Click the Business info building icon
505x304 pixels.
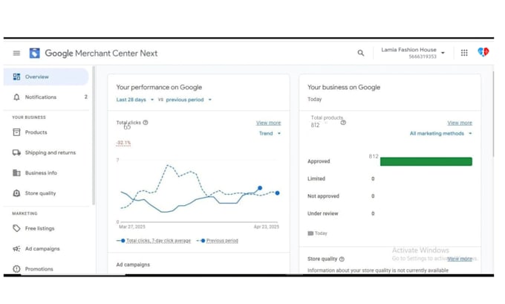click(16, 172)
